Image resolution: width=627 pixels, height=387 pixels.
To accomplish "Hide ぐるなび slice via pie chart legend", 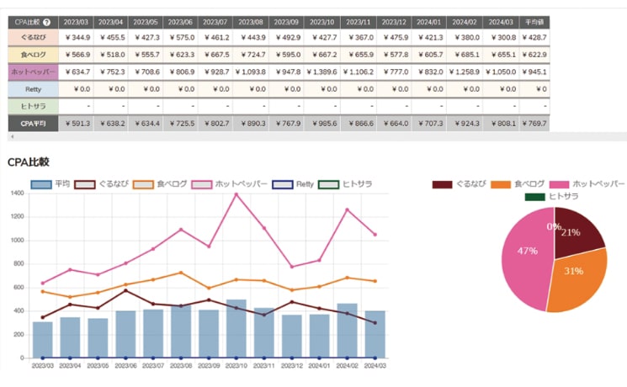I will click(442, 183).
